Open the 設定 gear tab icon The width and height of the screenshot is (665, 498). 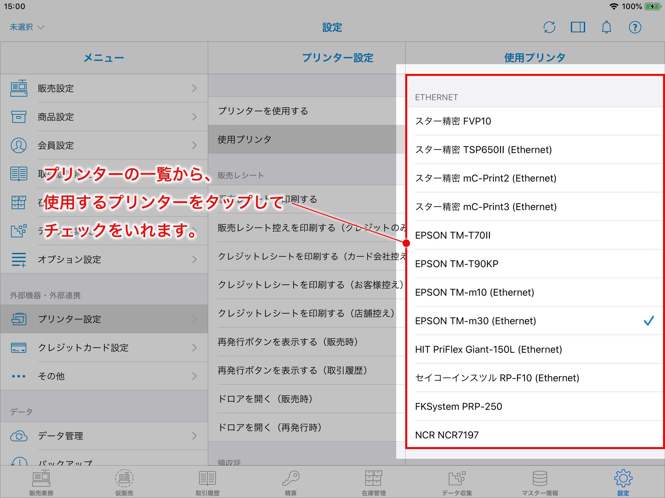(623, 478)
